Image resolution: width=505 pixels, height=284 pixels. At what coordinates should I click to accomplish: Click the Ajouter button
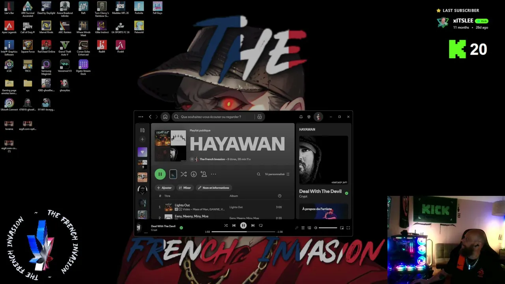(165, 188)
